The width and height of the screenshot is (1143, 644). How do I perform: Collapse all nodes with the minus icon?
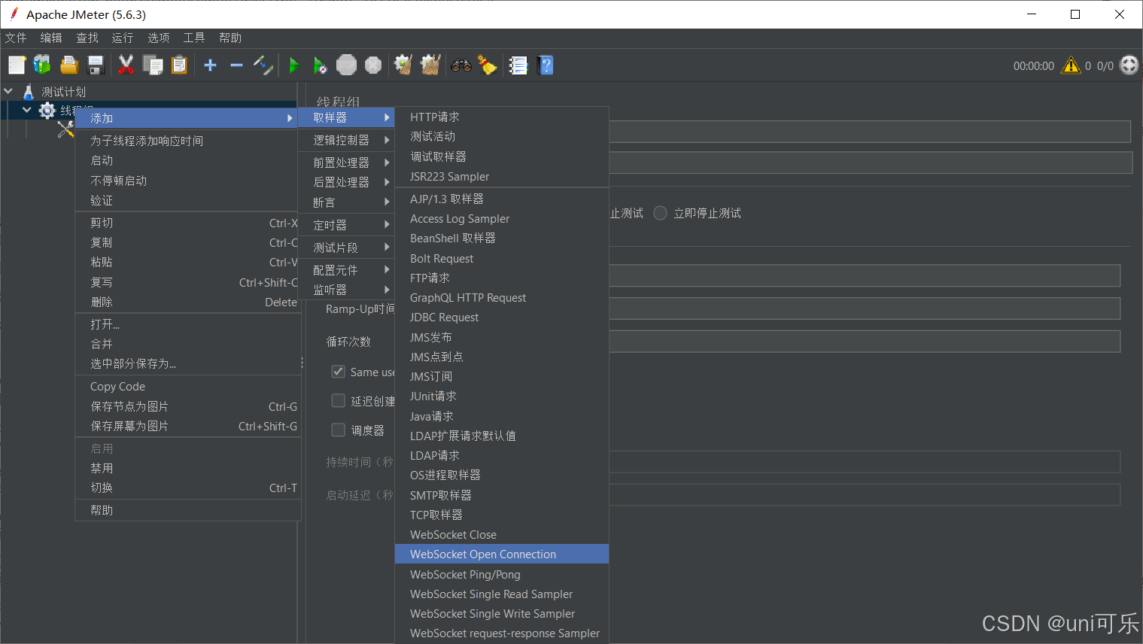[x=236, y=65]
